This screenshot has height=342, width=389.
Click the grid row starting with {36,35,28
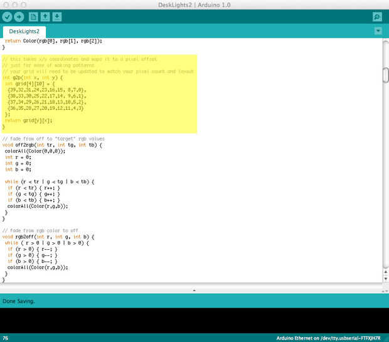(46, 108)
